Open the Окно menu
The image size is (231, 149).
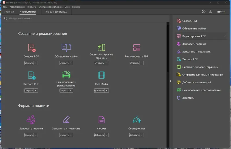(x=67, y=7)
